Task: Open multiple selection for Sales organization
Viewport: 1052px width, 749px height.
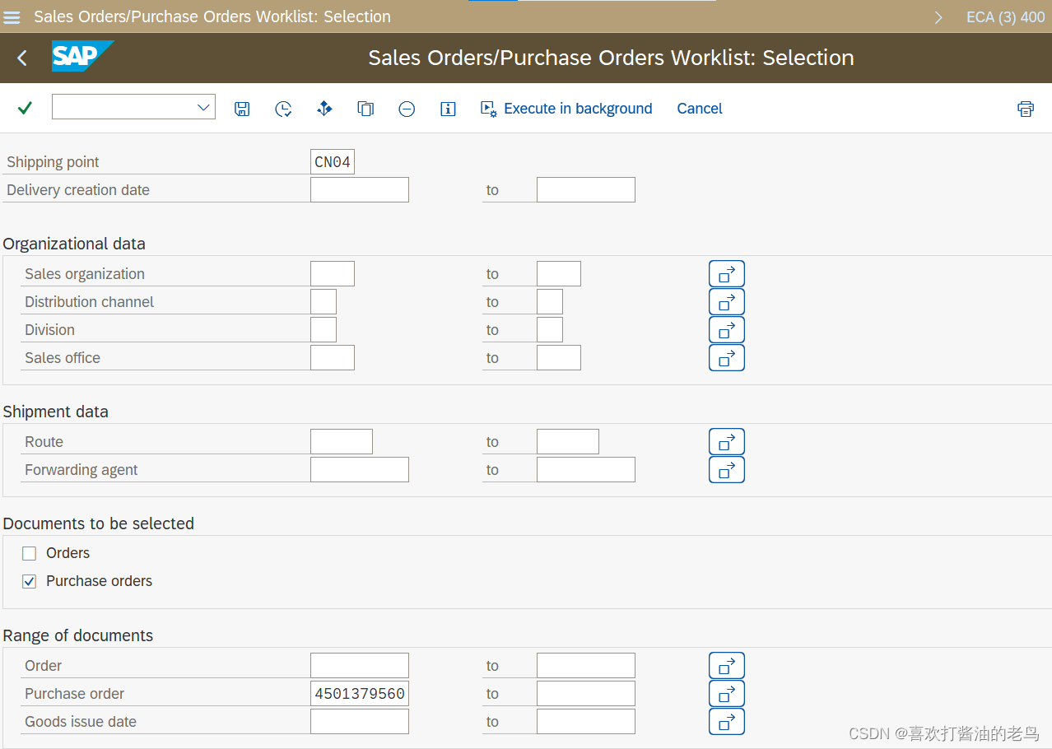Action: click(726, 274)
